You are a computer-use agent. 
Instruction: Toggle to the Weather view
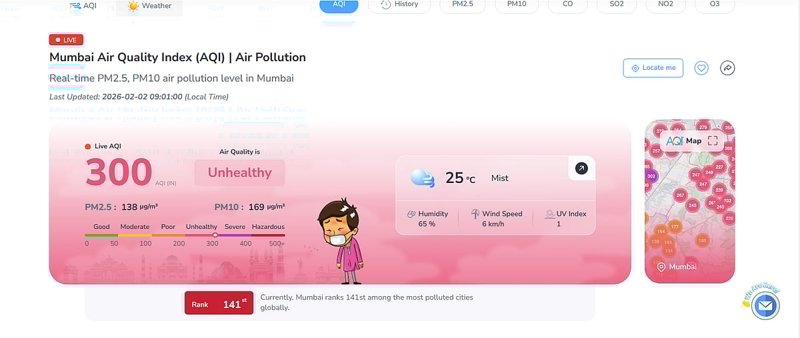[149, 6]
